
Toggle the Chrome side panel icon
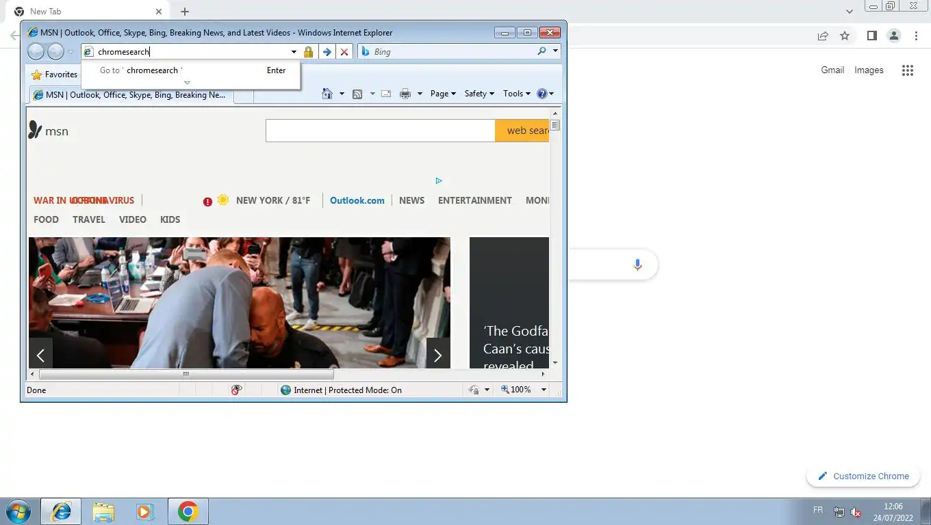[872, 36]
